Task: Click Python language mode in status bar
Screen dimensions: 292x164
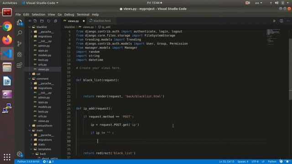Action: pyautogui.click(x=272, y=162)
